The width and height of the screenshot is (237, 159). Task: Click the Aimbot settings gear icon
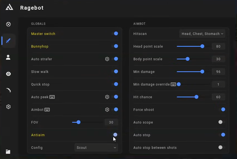(x=107, y=109)
